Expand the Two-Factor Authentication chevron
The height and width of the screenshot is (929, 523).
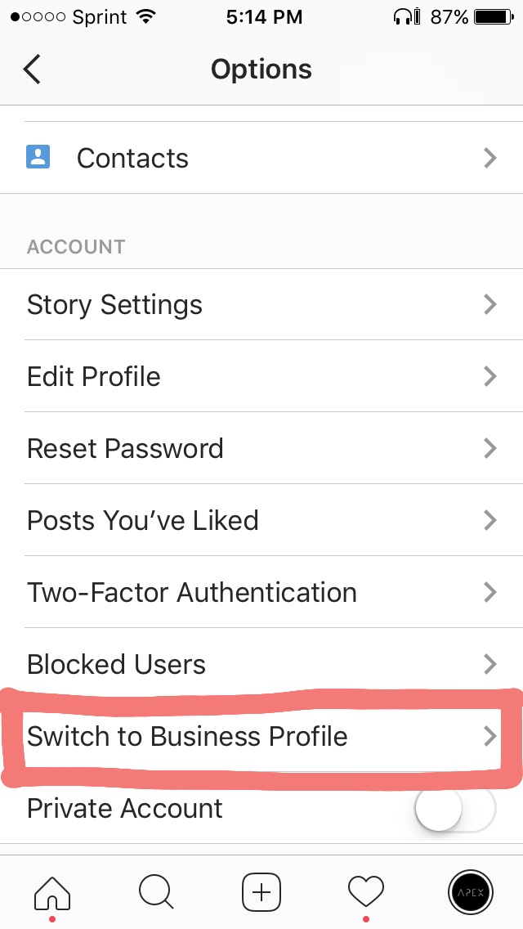(489, 592)
